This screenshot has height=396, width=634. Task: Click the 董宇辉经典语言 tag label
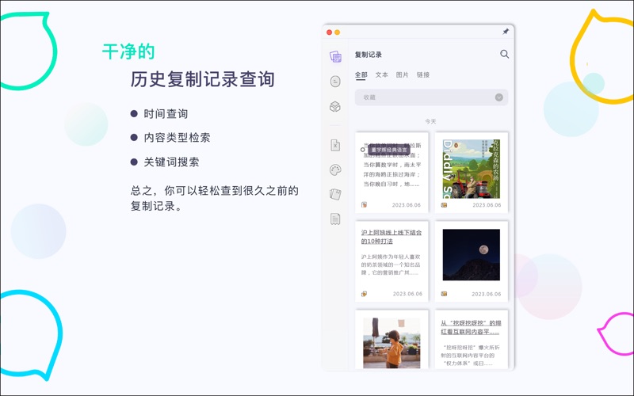tap(389, 150)
